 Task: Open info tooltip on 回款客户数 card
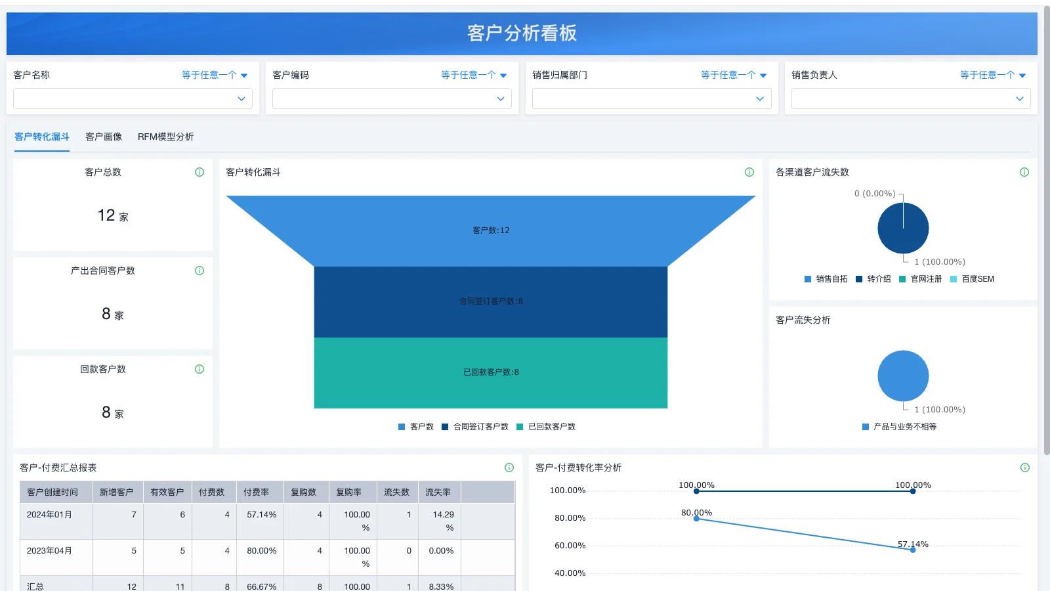[199, 369]
